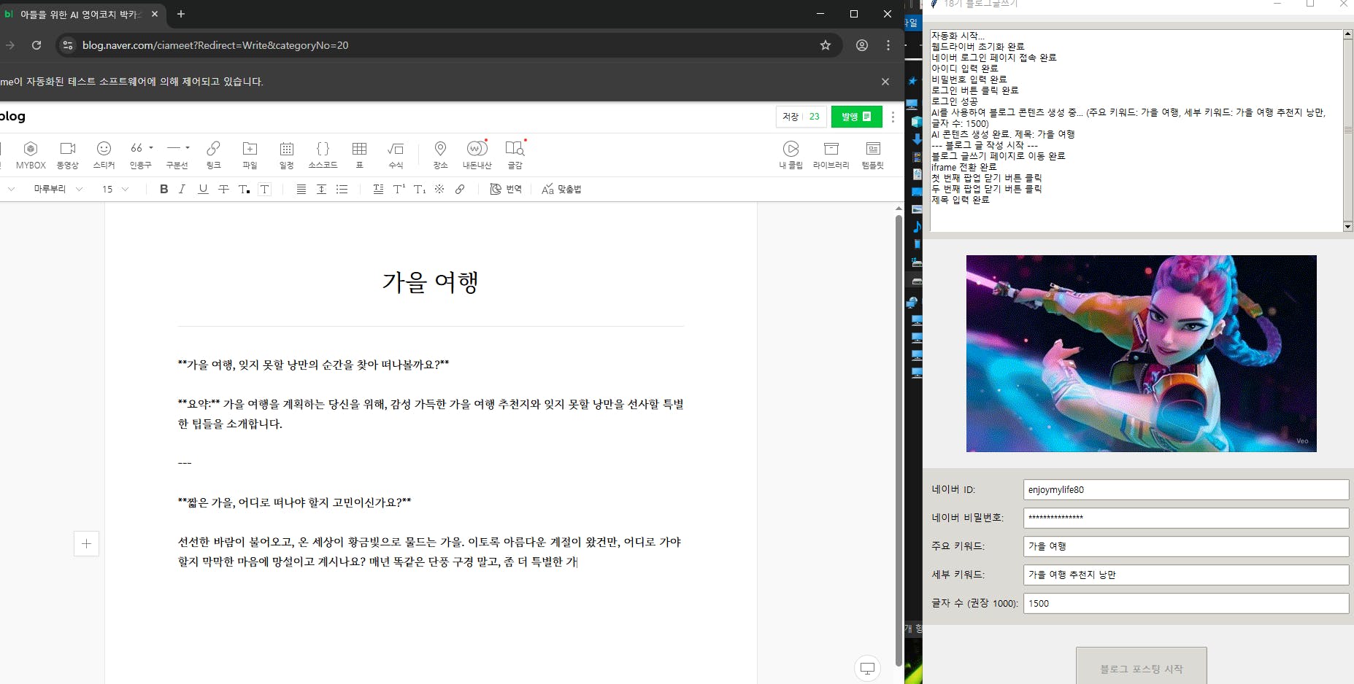Publish the post with 발행 button
Viewport: 1354px width, 684px height.
click(x=856, y=117)
